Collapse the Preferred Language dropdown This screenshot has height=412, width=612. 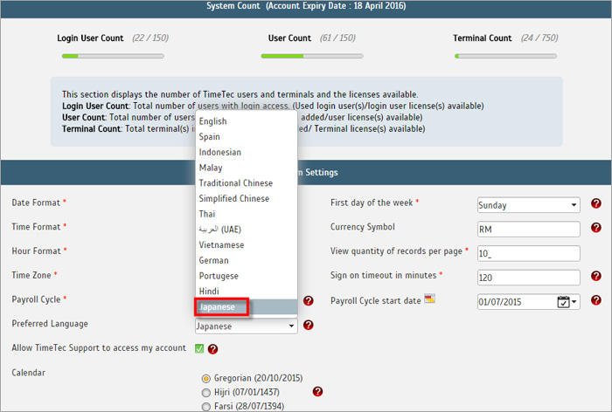[x=291, y=326]
